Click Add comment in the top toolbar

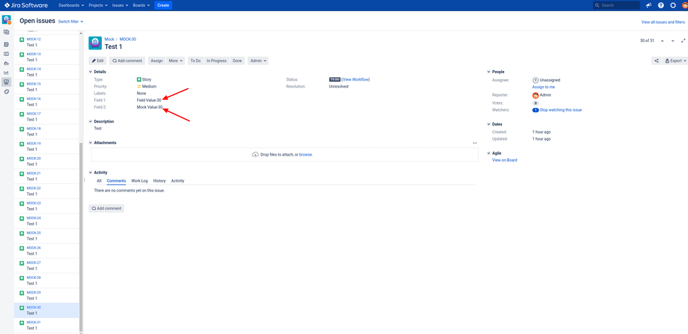pyautogui.click(x=127, y=61)
